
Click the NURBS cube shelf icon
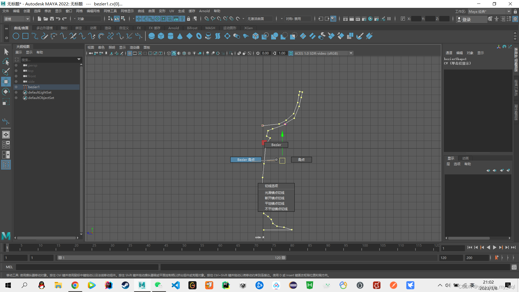161,36
